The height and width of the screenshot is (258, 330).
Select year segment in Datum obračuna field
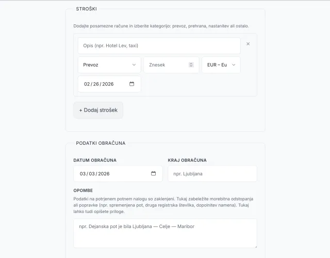pyautogui.click(x=104, y=174)
